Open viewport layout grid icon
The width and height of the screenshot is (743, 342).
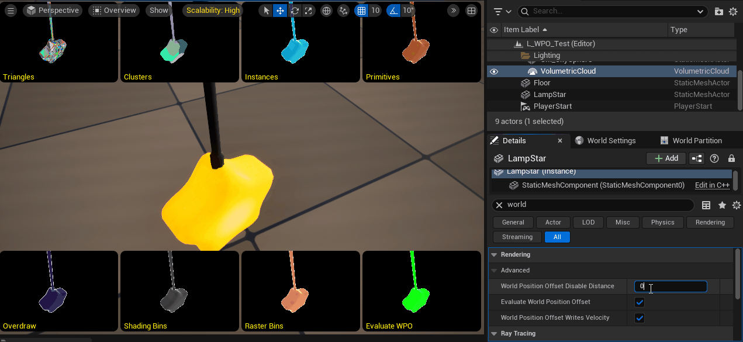[x=471, y=11]
